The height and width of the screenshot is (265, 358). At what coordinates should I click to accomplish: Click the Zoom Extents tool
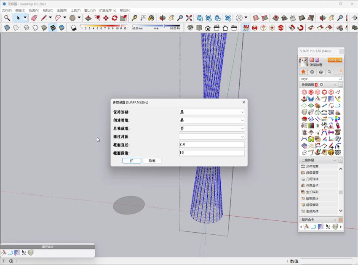[189, 18]
